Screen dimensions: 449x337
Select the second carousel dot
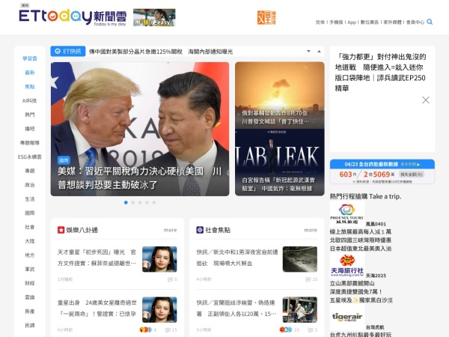click(133, 202)
